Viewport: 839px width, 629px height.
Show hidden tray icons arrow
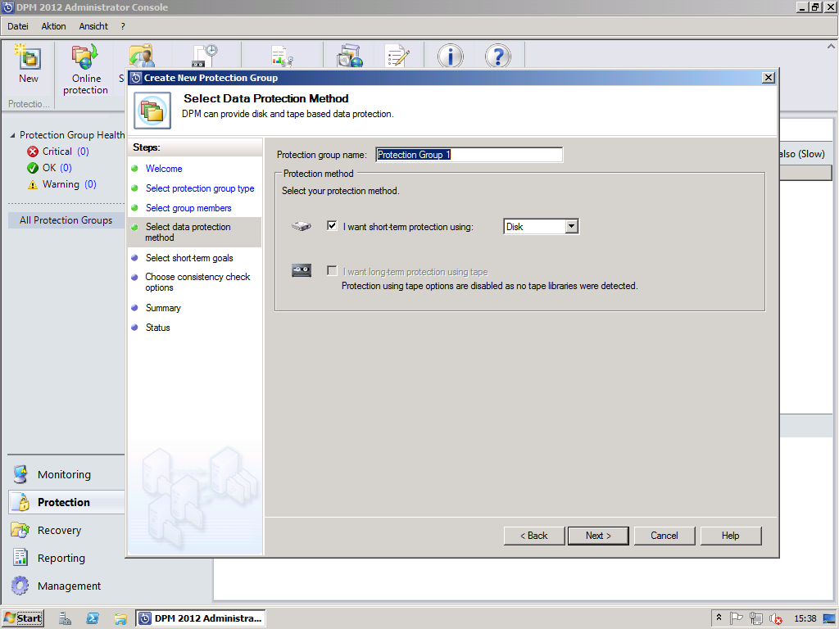click(x=719, y=618)
